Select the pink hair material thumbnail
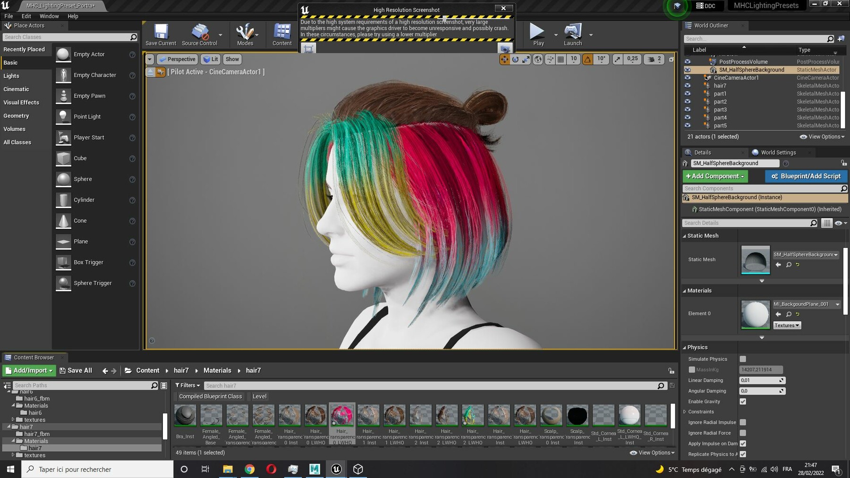Viewport: 850px width, 478px height. pyautogui.click(x=342, y=416)
